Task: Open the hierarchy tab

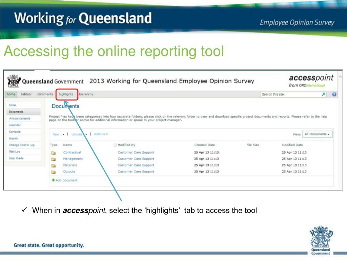Action: click(86, 94)
